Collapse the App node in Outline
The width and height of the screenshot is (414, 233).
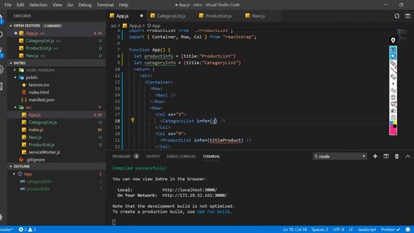(14, 174)
